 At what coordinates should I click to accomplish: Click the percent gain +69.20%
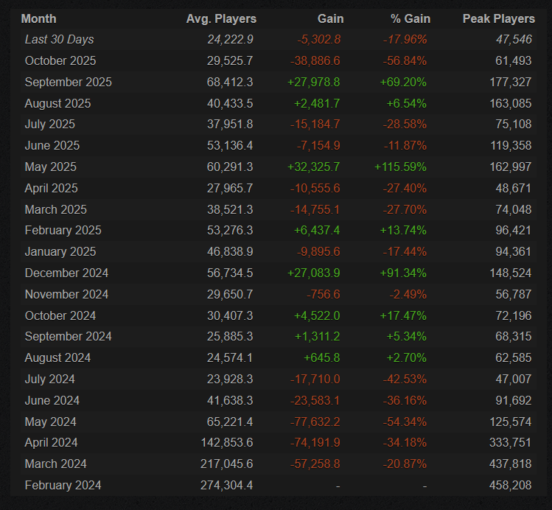pyautogui.click(x=403, y=82)
